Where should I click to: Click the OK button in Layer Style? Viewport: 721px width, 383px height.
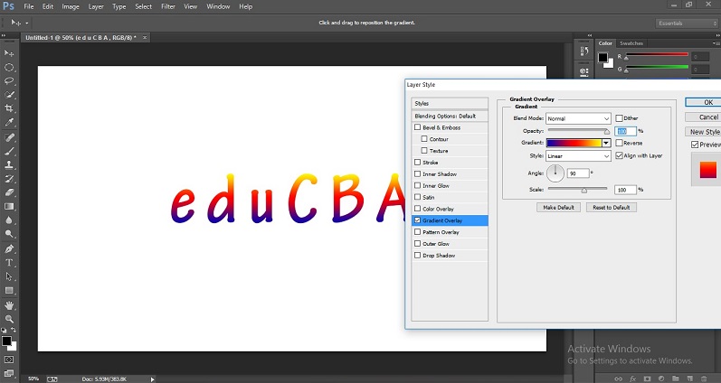tap(703, 102)
